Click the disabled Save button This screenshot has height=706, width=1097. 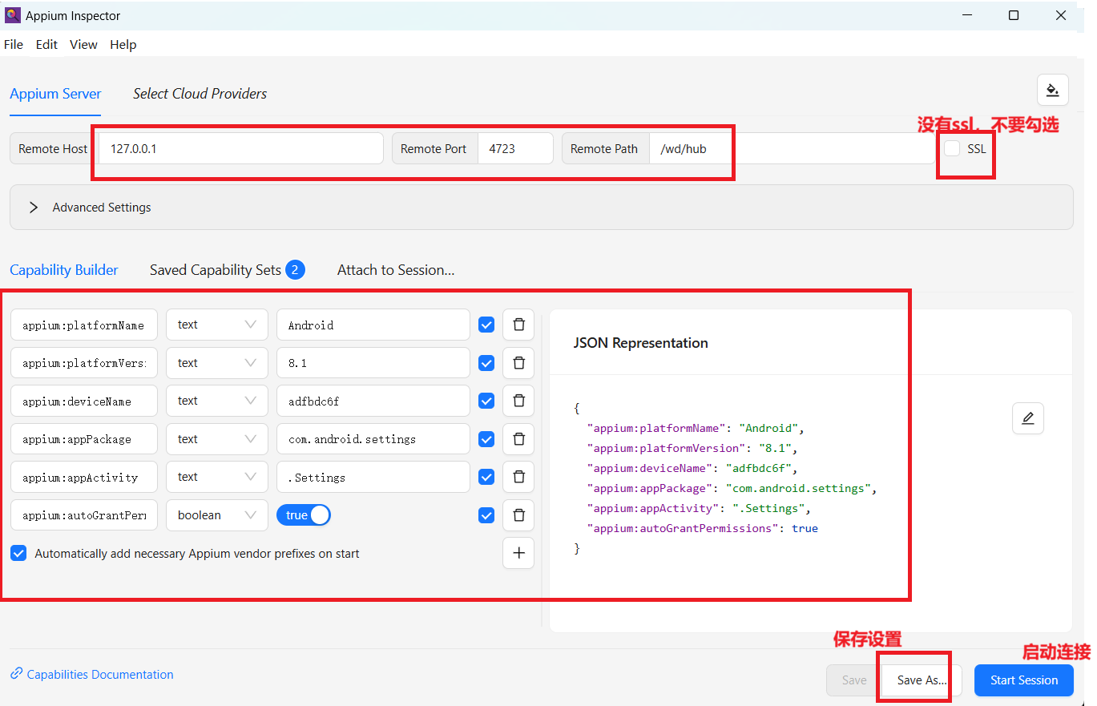pos(853,680)
